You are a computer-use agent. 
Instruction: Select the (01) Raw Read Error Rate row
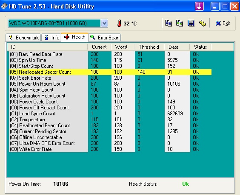tap(110, 54)
